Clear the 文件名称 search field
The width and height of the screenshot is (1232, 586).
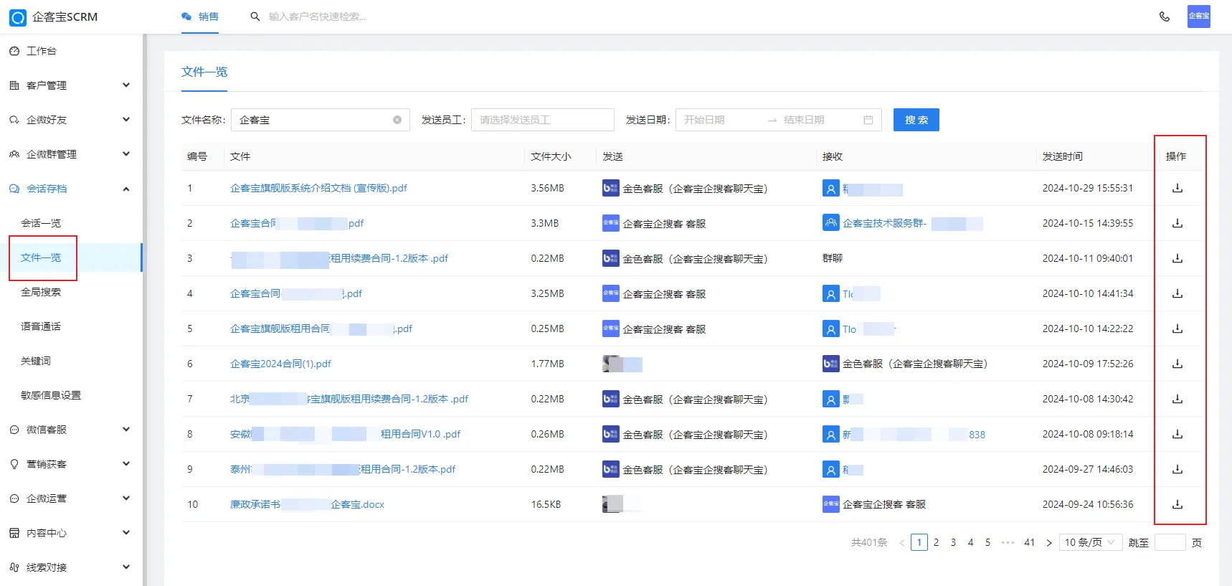(397, 120)
